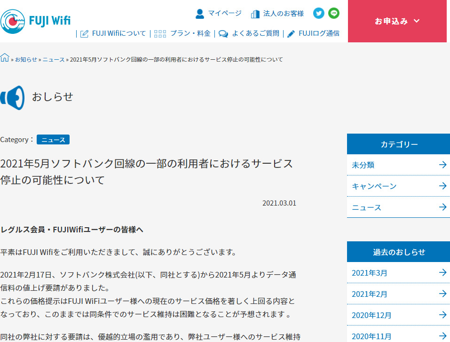The height and width of the screenshot is (342, 450).
Task: Open the LINE icon link
Action: coord(333,13)
